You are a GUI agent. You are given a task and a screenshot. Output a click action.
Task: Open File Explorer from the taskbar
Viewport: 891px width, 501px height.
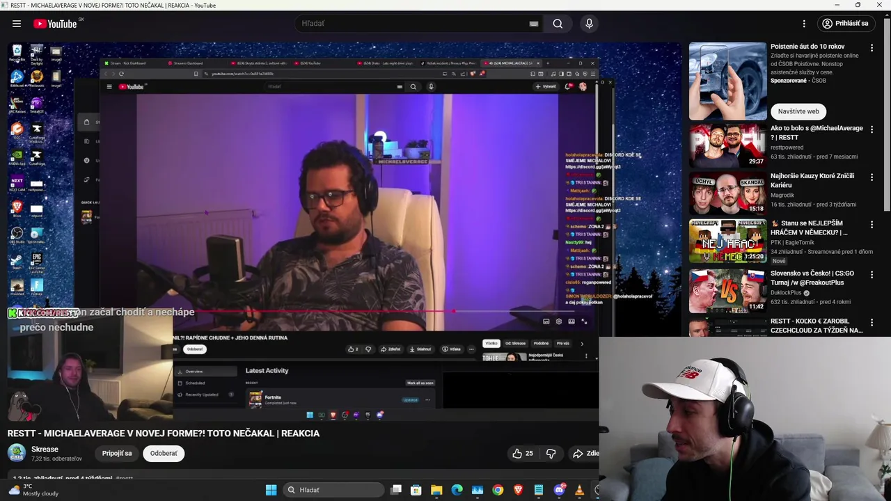(x=436, y=490)
